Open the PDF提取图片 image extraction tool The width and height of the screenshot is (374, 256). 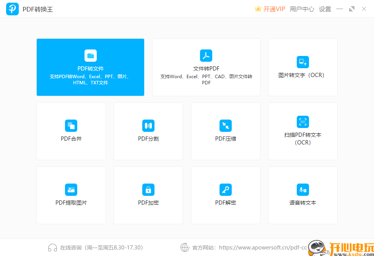click(x=71, y=189)
